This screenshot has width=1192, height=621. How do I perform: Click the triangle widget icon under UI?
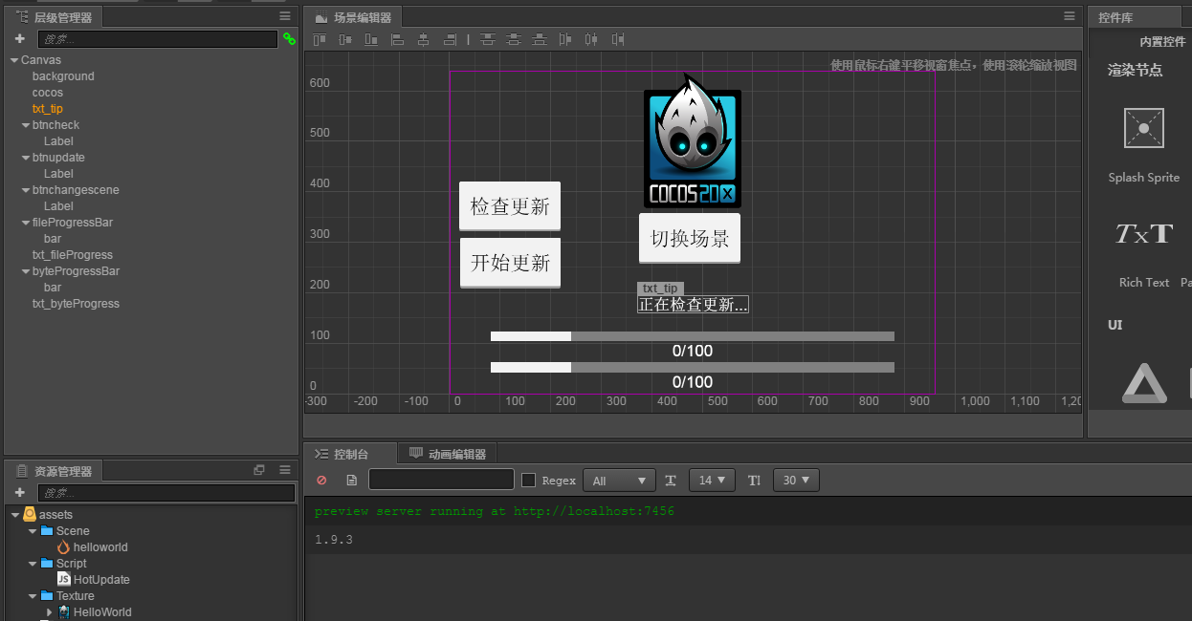coord(1144,383)
